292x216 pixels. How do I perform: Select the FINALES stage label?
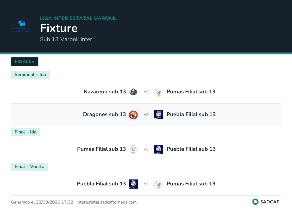tap(25, 61)
